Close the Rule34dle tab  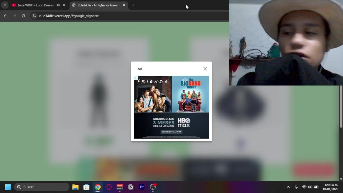124,5
